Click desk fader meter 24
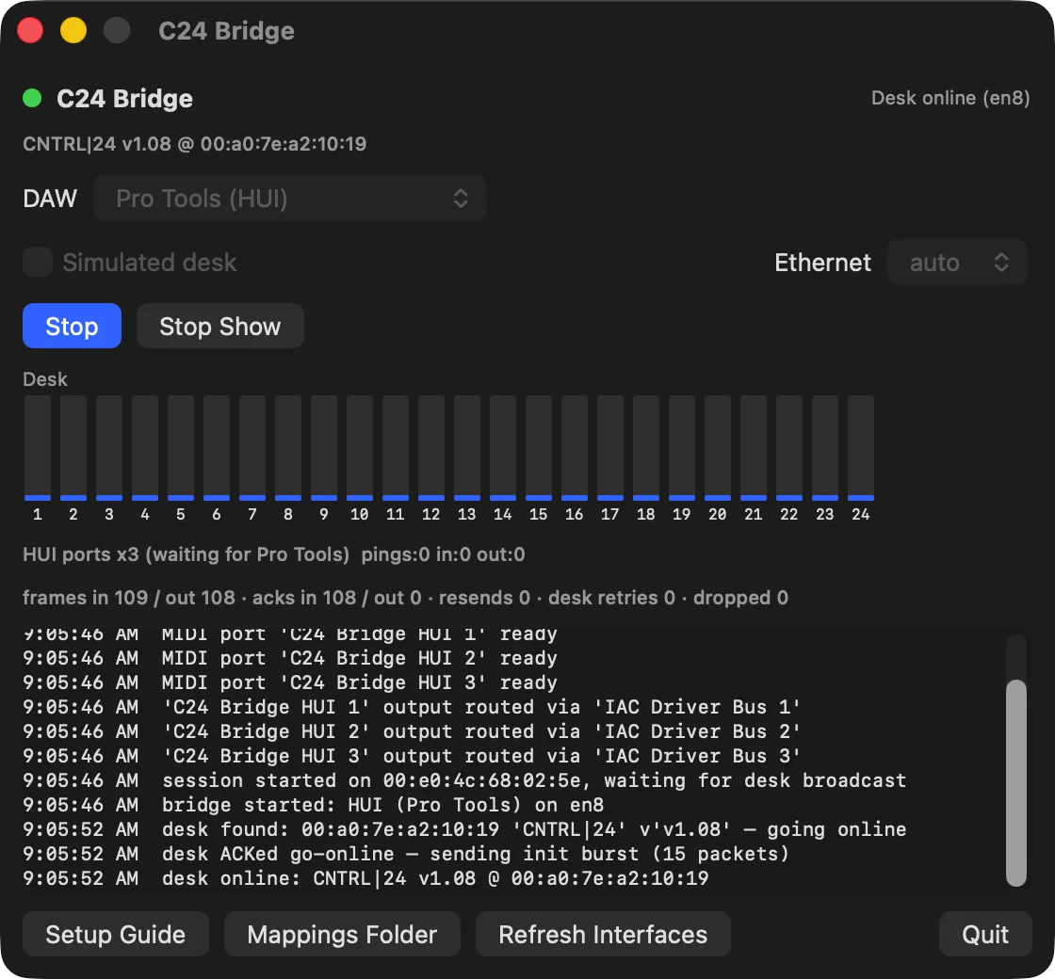Screen dimensions: 1055x979 [x=861, y=448]
